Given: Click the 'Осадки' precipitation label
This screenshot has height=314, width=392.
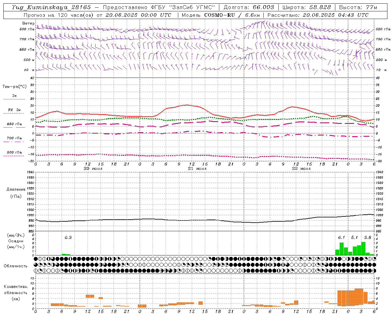Looking at the screenshot, I should (16, 241).
